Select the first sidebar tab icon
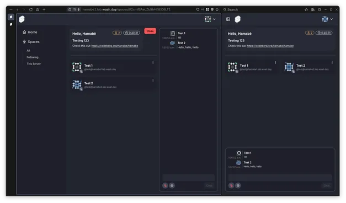Screen dimensions: 346x203 tap(11, 17)
